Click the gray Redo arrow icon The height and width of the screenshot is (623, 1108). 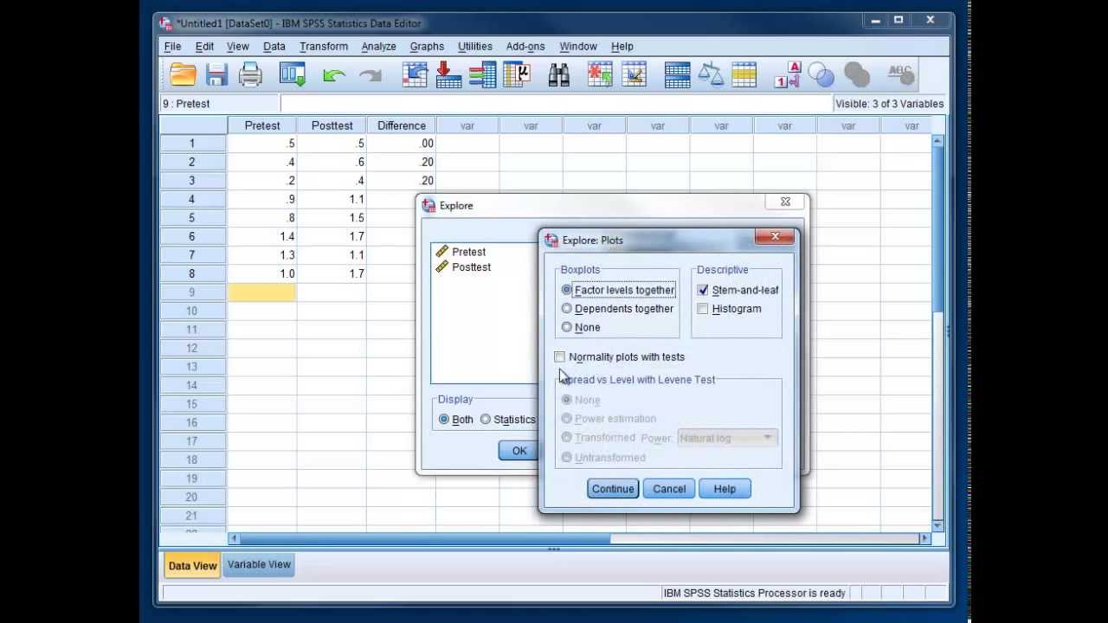click(x=370, y=76)
